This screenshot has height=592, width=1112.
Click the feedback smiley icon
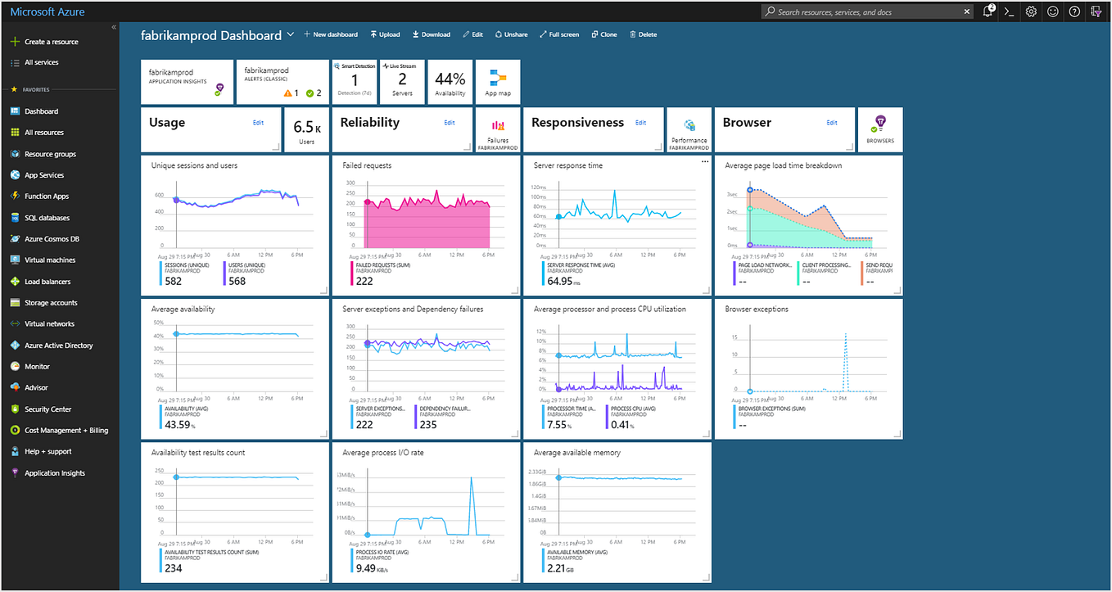1053,11
